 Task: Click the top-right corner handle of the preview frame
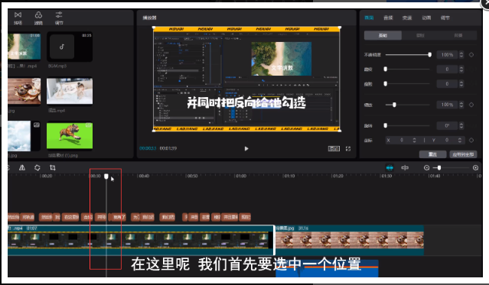(340, 28)
